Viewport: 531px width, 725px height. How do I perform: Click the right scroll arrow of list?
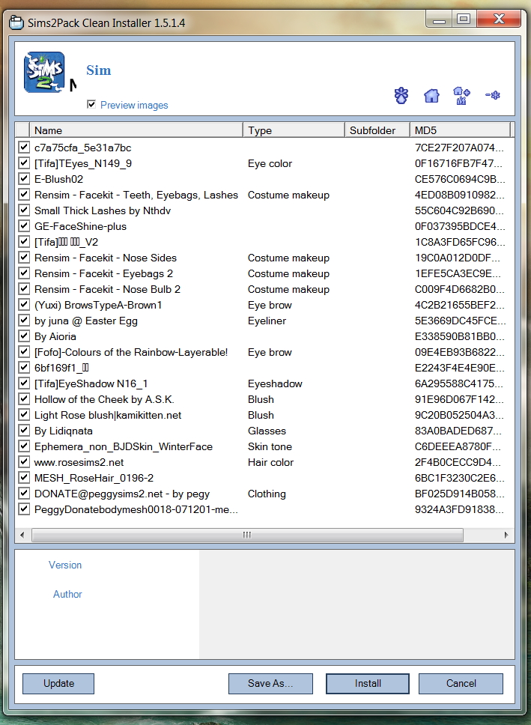[x=506, y=535]
